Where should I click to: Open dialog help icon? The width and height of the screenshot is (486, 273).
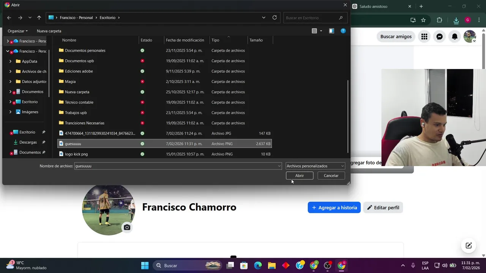pyautogui.click(x=343, y=31)
